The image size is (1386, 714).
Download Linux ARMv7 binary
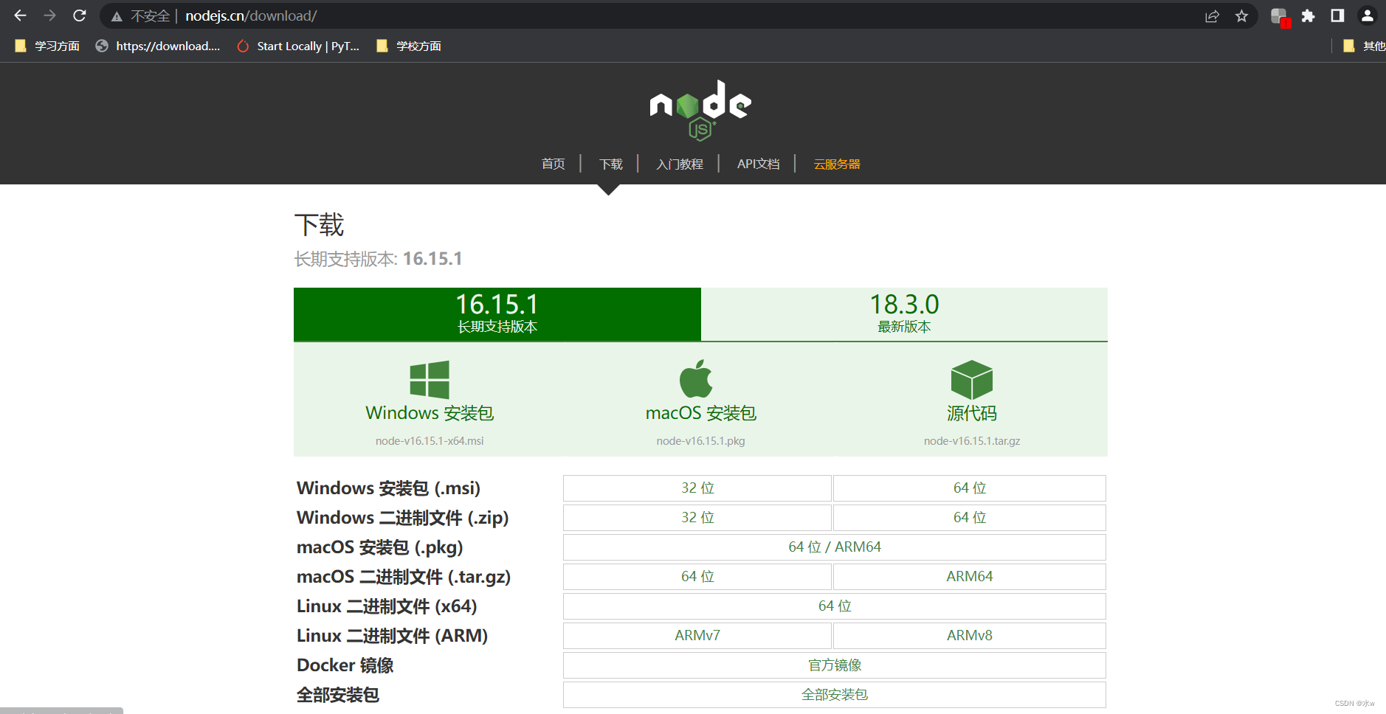click(697, 636)
